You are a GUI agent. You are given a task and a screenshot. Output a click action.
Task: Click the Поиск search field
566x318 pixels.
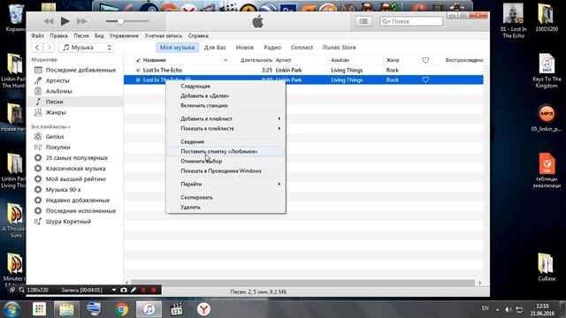(x=411, y=21)
